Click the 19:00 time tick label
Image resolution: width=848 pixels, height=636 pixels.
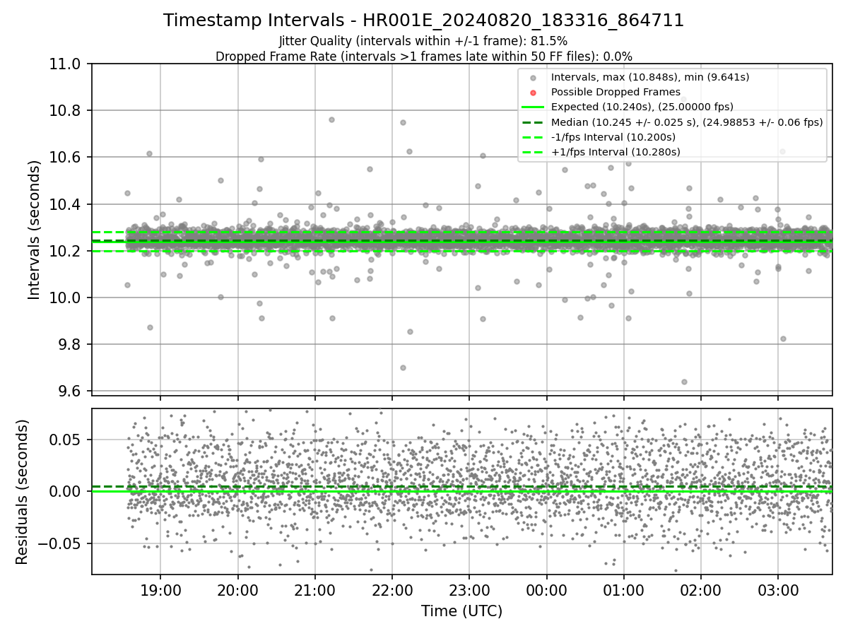point(160,589)
